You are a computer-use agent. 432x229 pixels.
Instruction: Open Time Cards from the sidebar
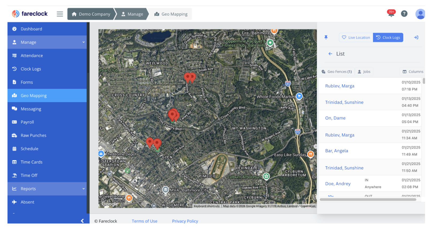tap(32, 162)
